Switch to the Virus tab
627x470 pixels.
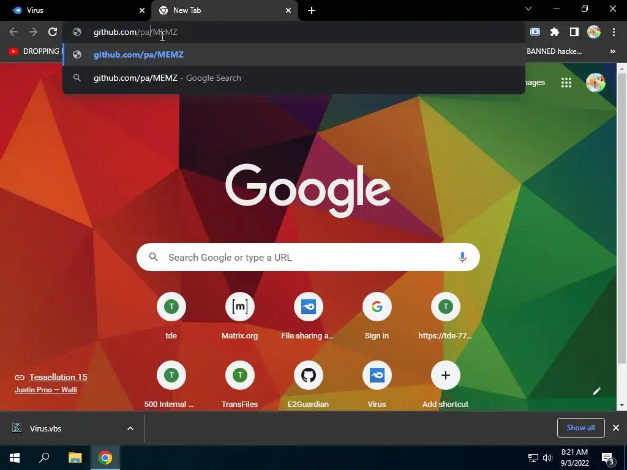[76, 10]
